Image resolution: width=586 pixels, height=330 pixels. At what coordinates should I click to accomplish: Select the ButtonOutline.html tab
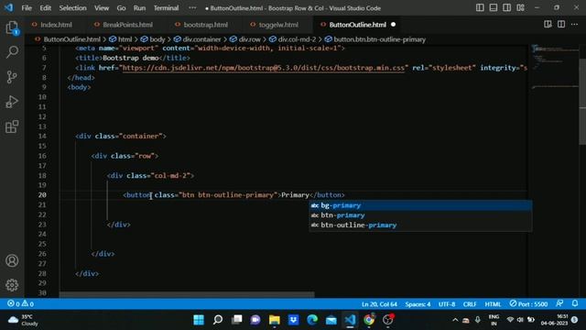(x=357, y=25)
